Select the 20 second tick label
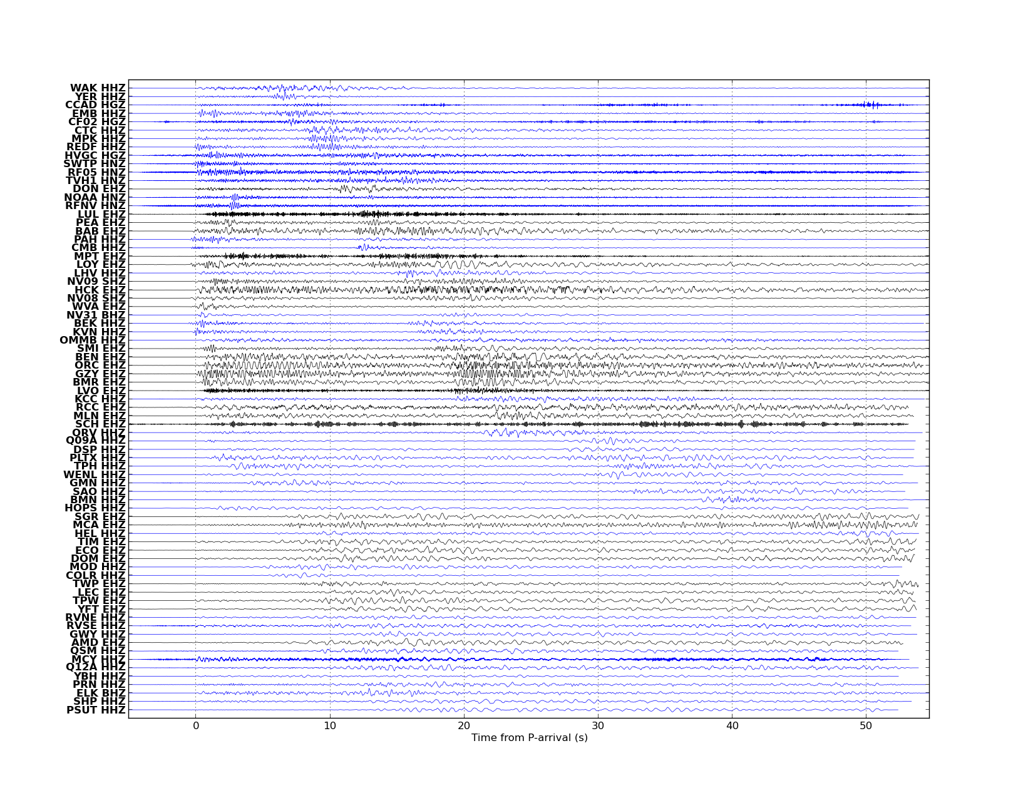 (463, 726)
